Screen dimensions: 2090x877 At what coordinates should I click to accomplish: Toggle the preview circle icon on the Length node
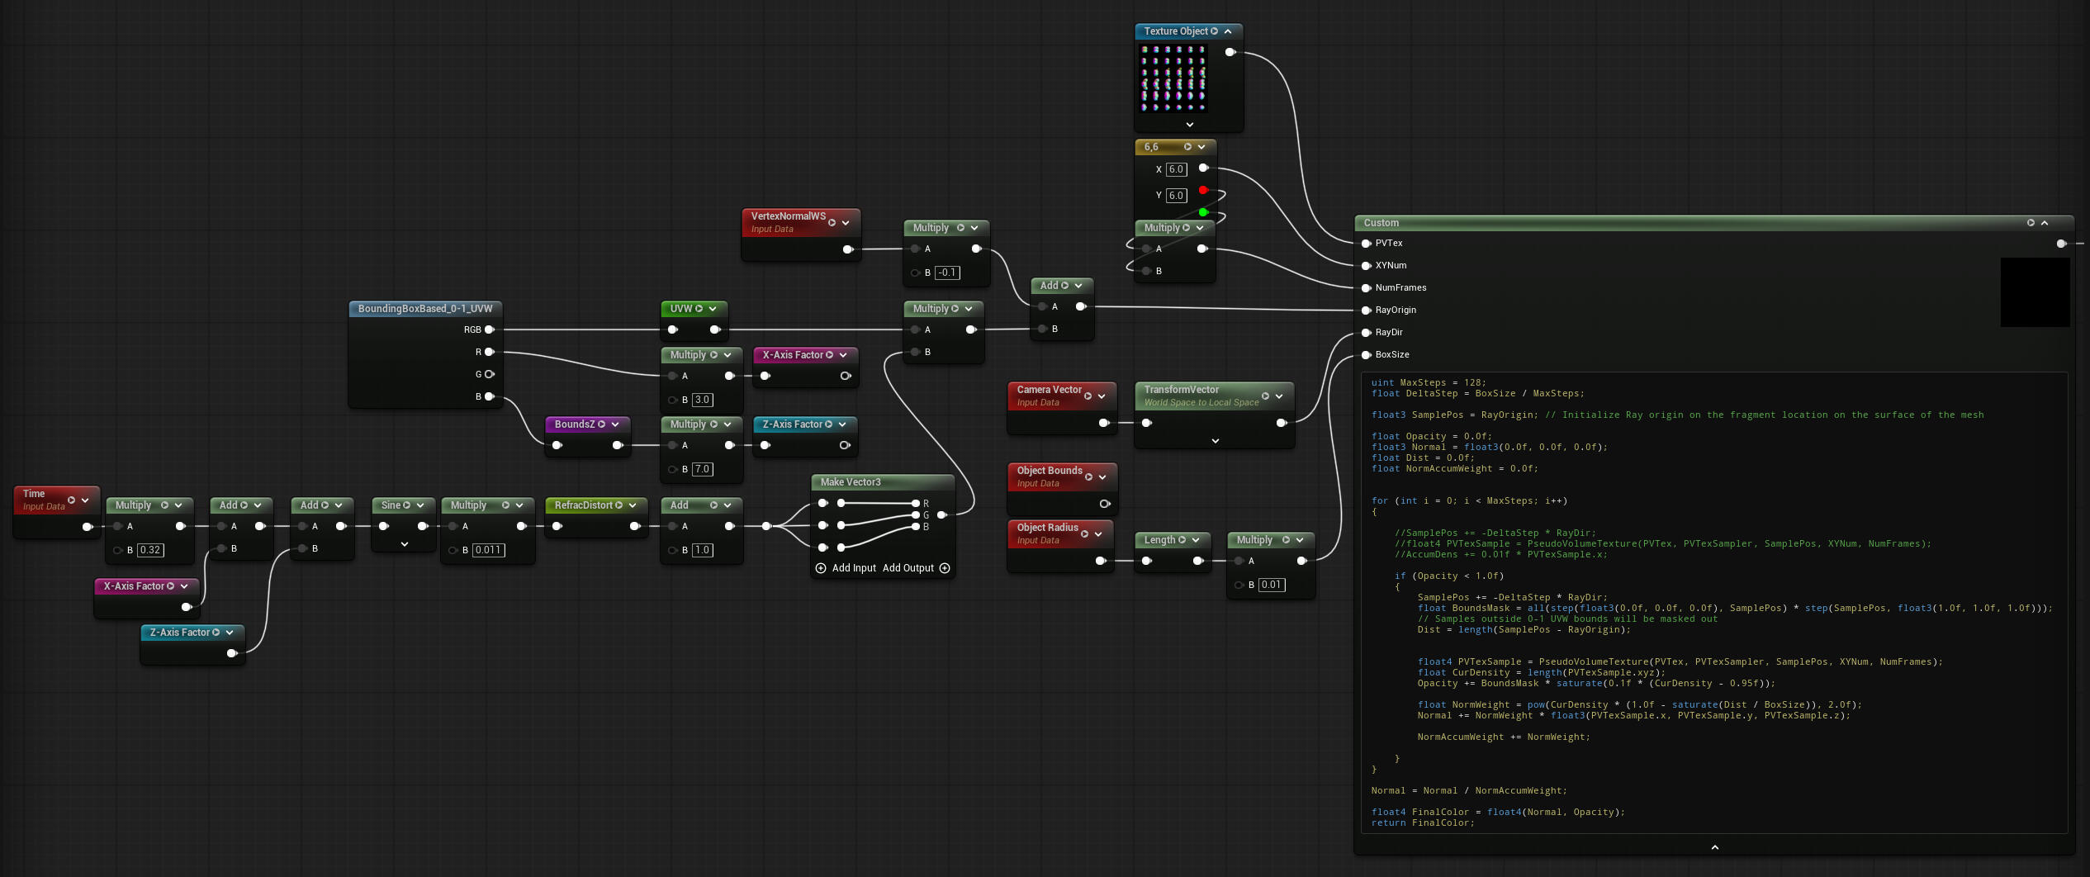point(1182,540)
